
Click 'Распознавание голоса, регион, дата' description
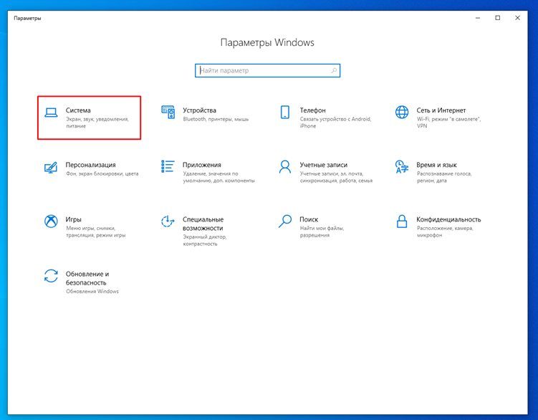click(444, 177)
